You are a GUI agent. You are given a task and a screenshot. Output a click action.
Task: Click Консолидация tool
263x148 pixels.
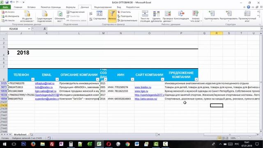click(x=181, y=16)
